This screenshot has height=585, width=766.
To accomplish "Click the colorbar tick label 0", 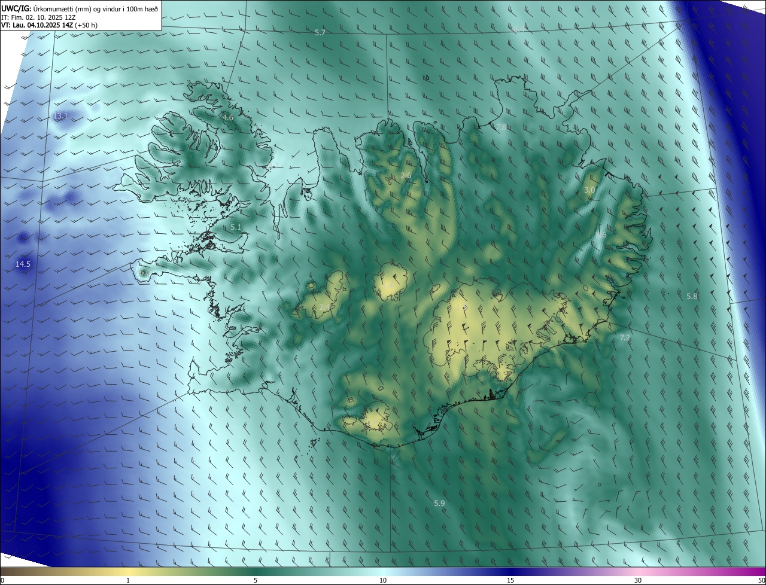I will point(2,580).
